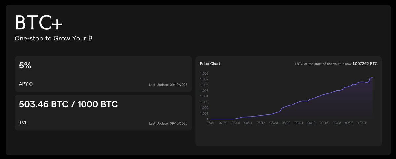Screen dimensions: 396x159
Task: Click the BTC+ page title
Action: coord(39,23)
